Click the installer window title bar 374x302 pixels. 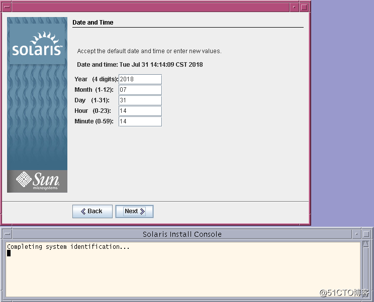tap(150, 7)
